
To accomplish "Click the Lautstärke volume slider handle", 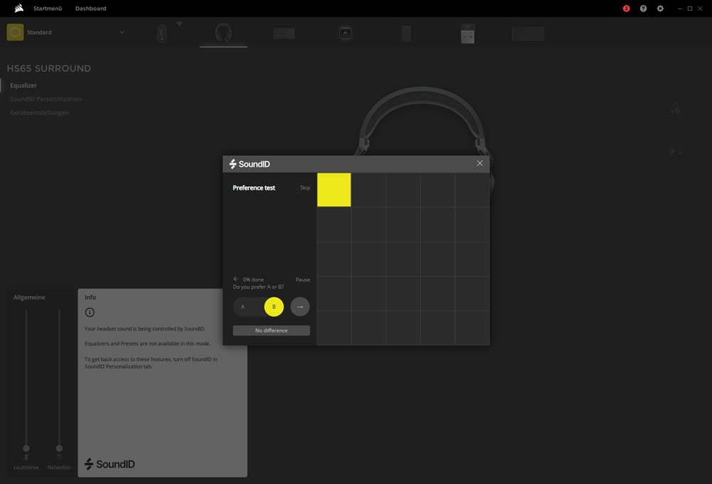I will [x=26, y=448].
